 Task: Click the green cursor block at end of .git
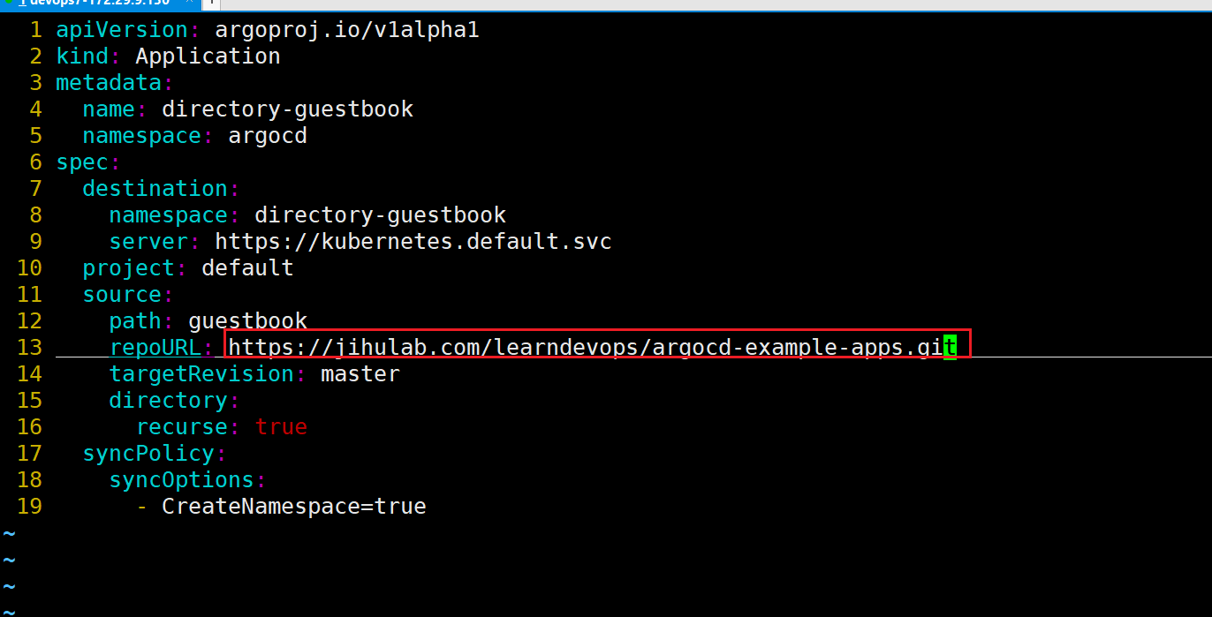click(x=950, y=347)
